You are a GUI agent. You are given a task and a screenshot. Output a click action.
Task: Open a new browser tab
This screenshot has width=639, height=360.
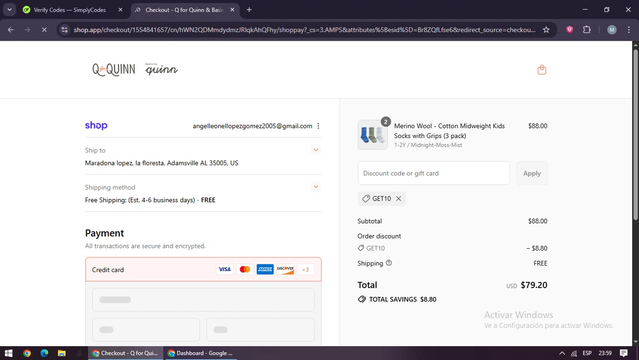pyautogui.click(x=249, y=10)
